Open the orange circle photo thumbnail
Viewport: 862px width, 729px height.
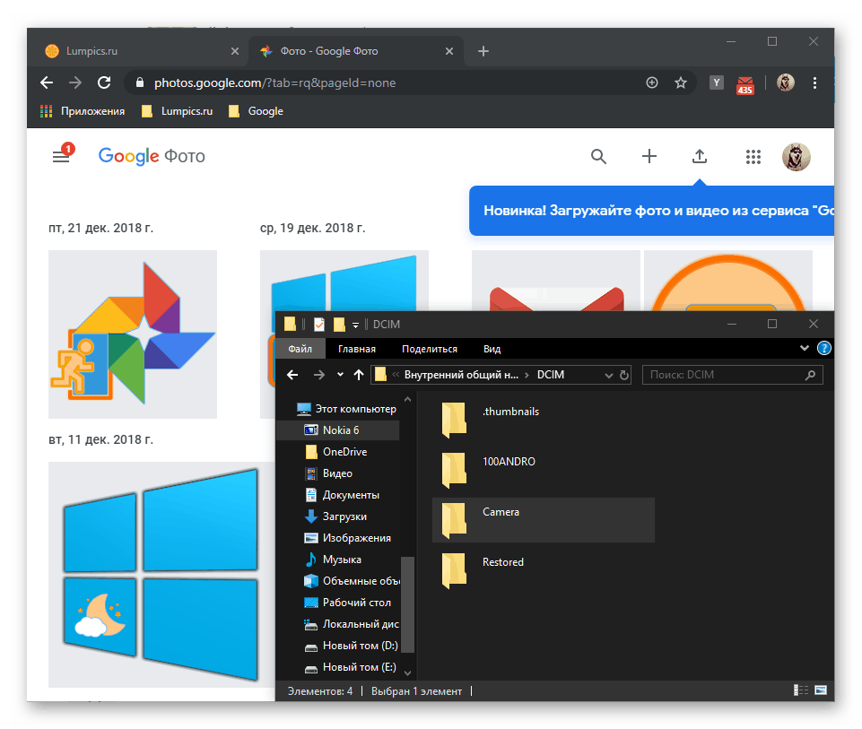pos(727,281)
